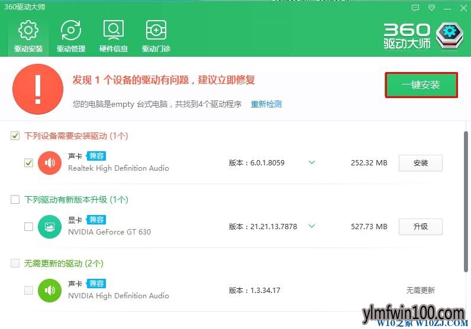The width and height of the screenshot is (471, 329).
Task: Click the driver list vertical scrollbar
Action: pyautogui.click(x=466, y=201)
